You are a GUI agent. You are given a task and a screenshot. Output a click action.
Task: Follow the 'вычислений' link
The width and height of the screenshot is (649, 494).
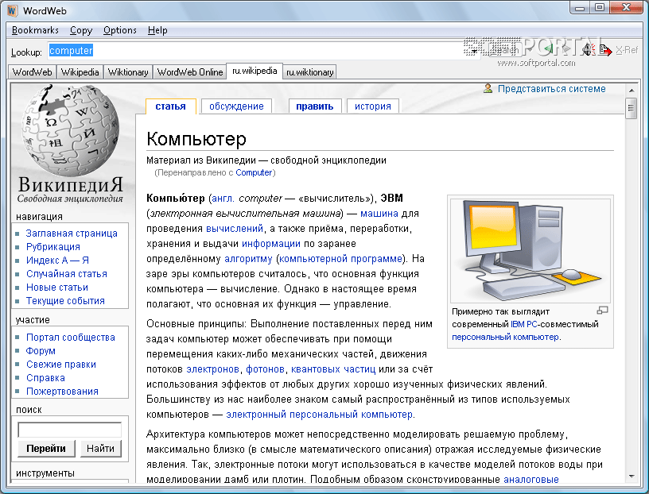point(235,229)
